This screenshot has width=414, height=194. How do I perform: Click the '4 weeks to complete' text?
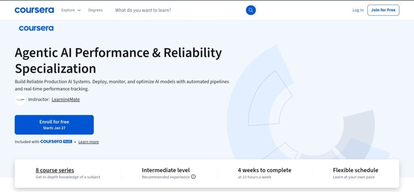264,170
